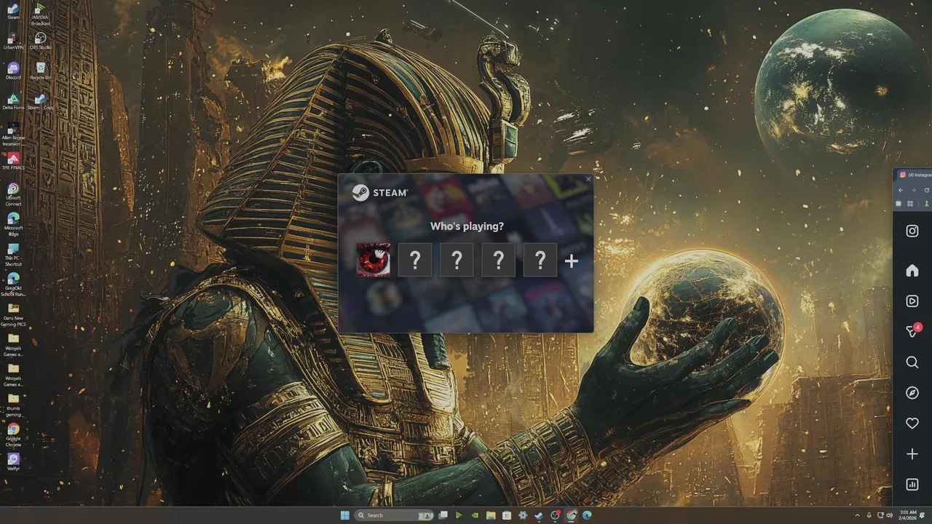Viewport: 932px width, 524px height.
Task: Go to Instagram Home via the house icon
Action: tap(912, 271)
